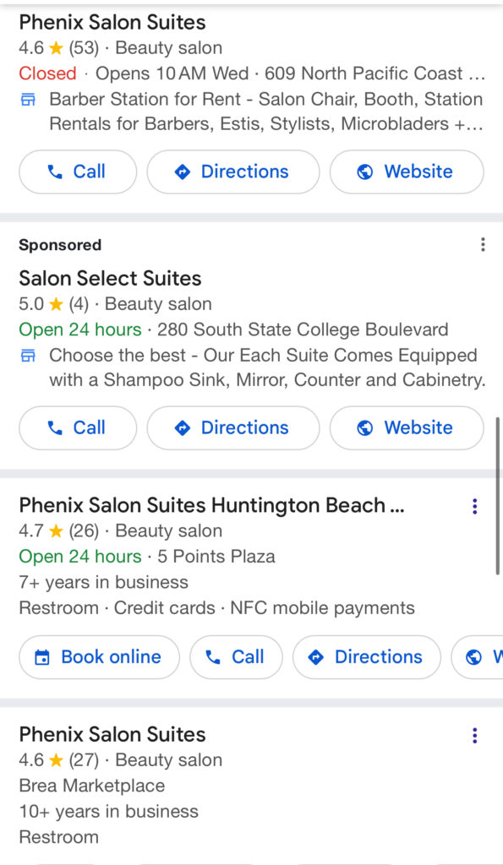This screenshot has width=503, height=865.
Task: Open the Brea Marketplace listing three-dot menu
Action: (x=474, y=735)
